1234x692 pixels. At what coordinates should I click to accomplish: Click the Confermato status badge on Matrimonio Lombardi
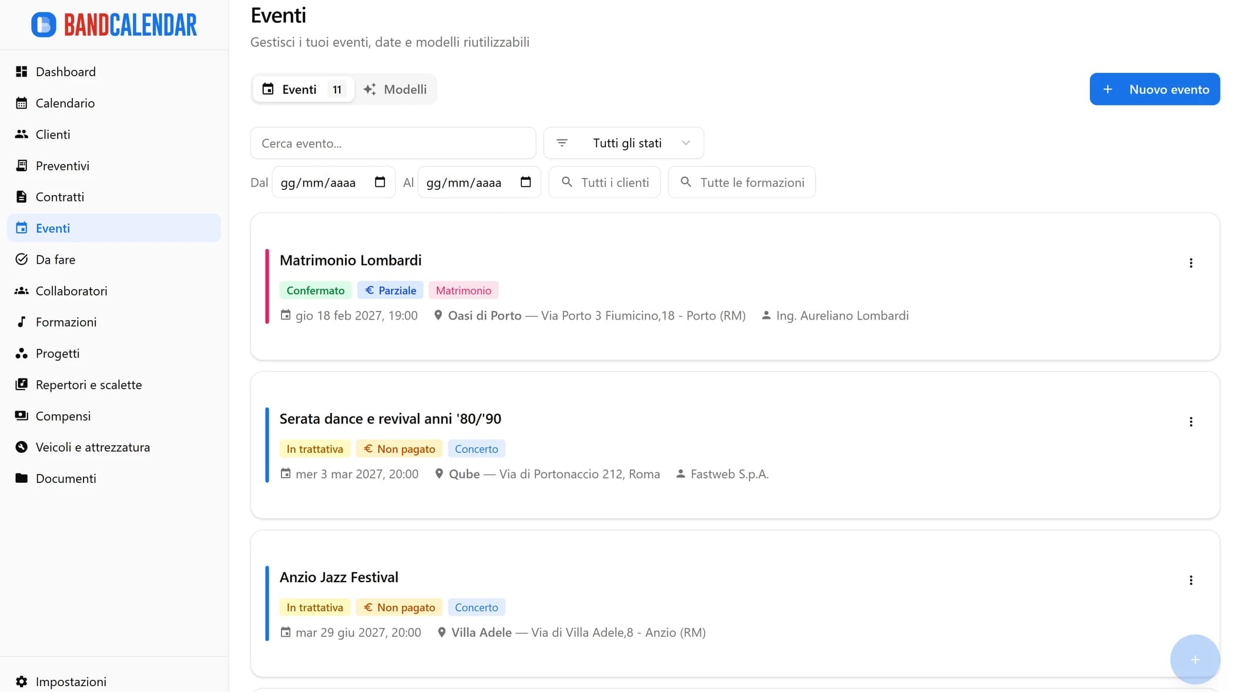pos(316,290)
